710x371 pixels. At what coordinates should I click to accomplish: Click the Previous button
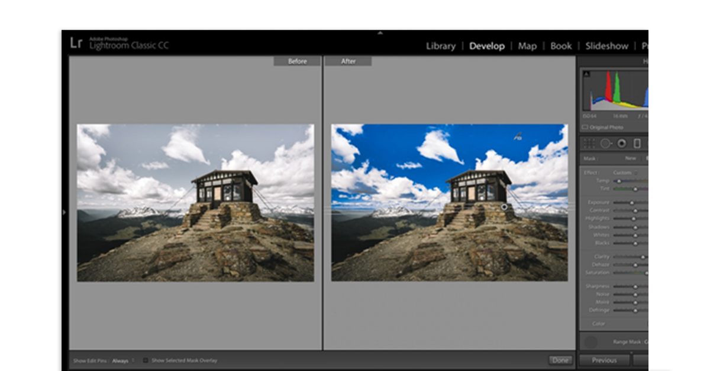604,360
